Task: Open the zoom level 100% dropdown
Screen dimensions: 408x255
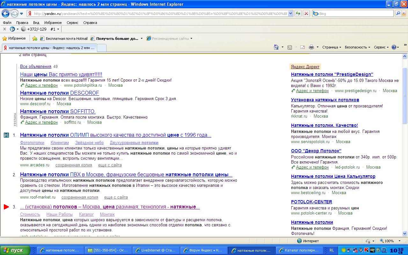Action: (x=399, y=241)
